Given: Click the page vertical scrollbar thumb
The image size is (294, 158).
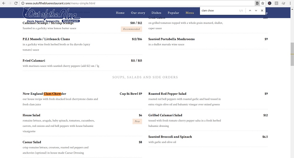Looking at the screenshot, I should pos(292,54).
